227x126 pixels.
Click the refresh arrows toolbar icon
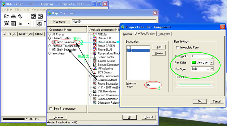pos(20,16)
